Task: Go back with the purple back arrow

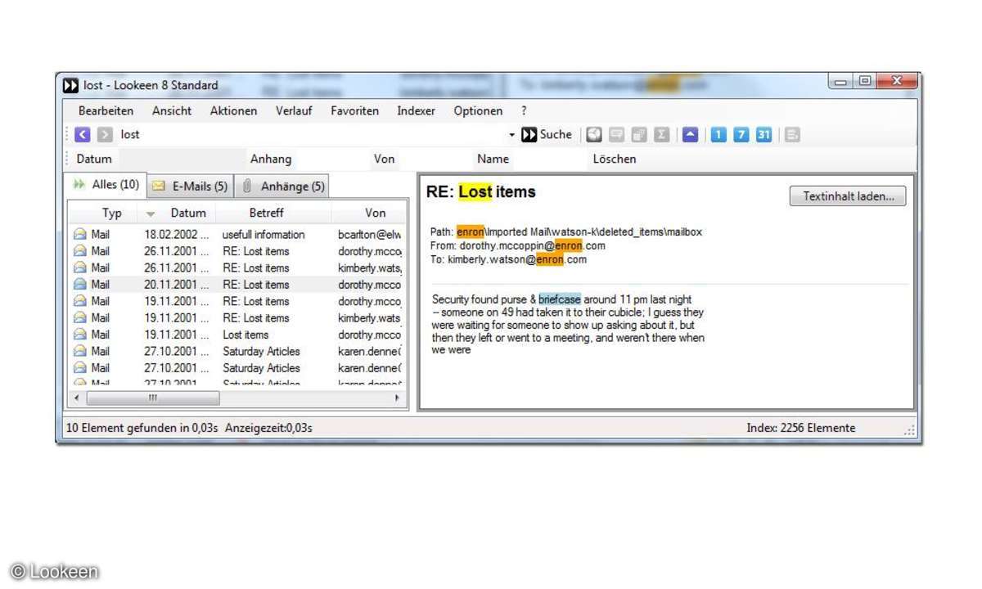Action: (82, 134)
